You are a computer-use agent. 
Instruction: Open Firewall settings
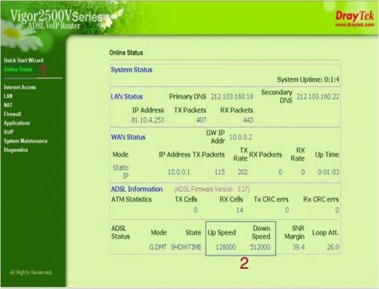(x=13, y=114)
